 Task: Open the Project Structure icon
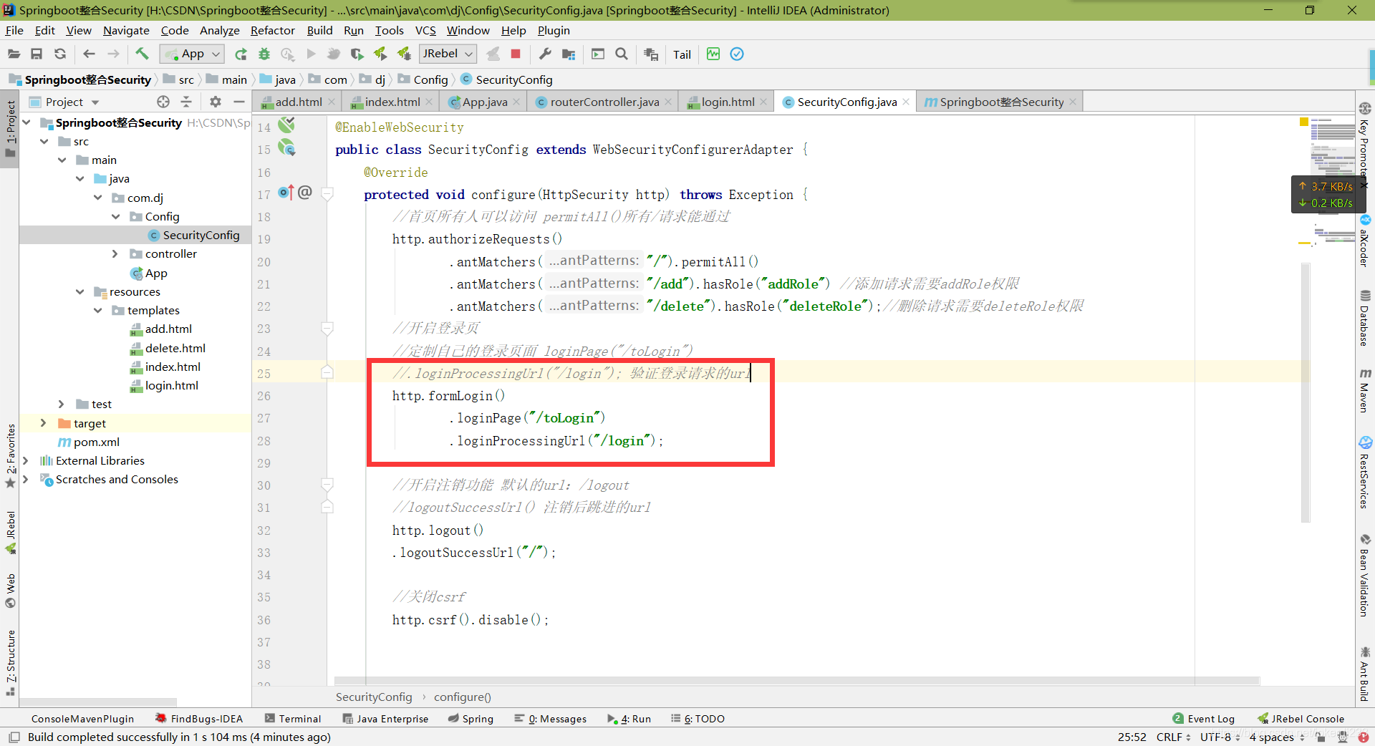pos(569,54)
